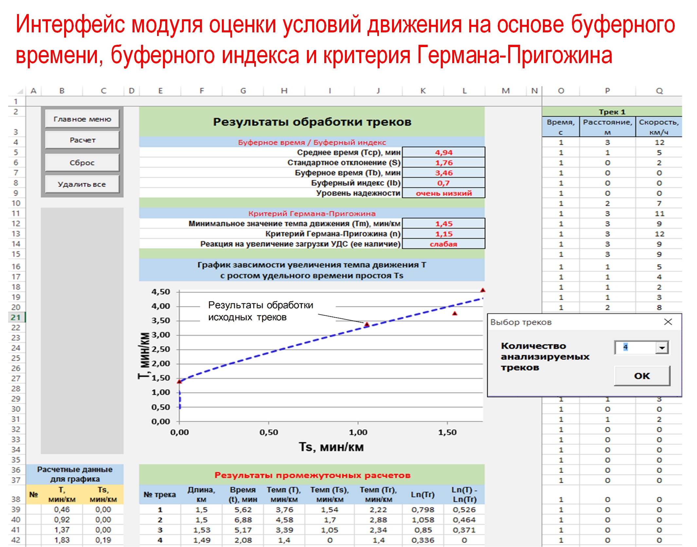Click track 1 time value 5,62
The height and width of the screenshot is (547, 697).
pos(243,510)
